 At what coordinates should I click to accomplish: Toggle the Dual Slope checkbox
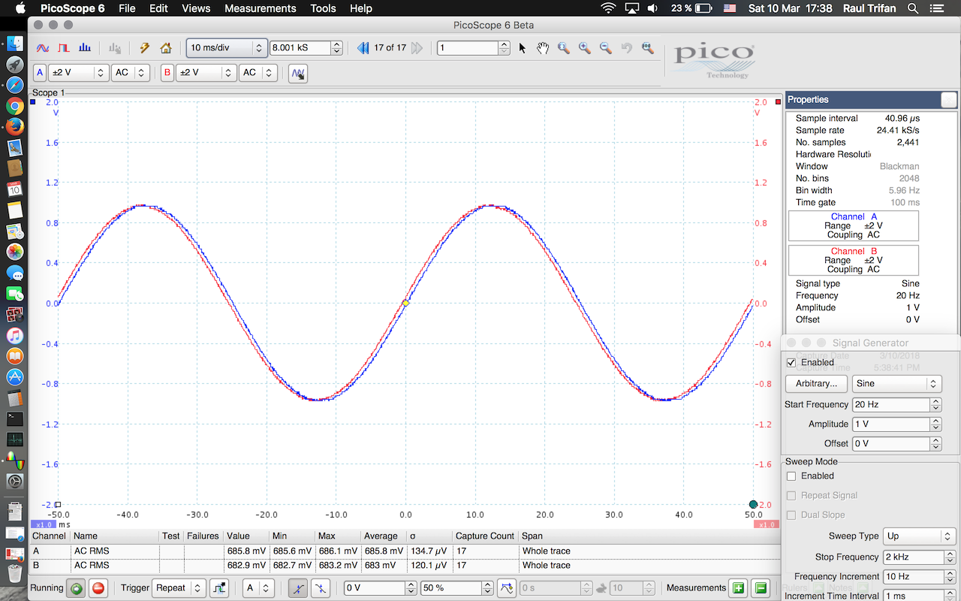tap(791, 515)
